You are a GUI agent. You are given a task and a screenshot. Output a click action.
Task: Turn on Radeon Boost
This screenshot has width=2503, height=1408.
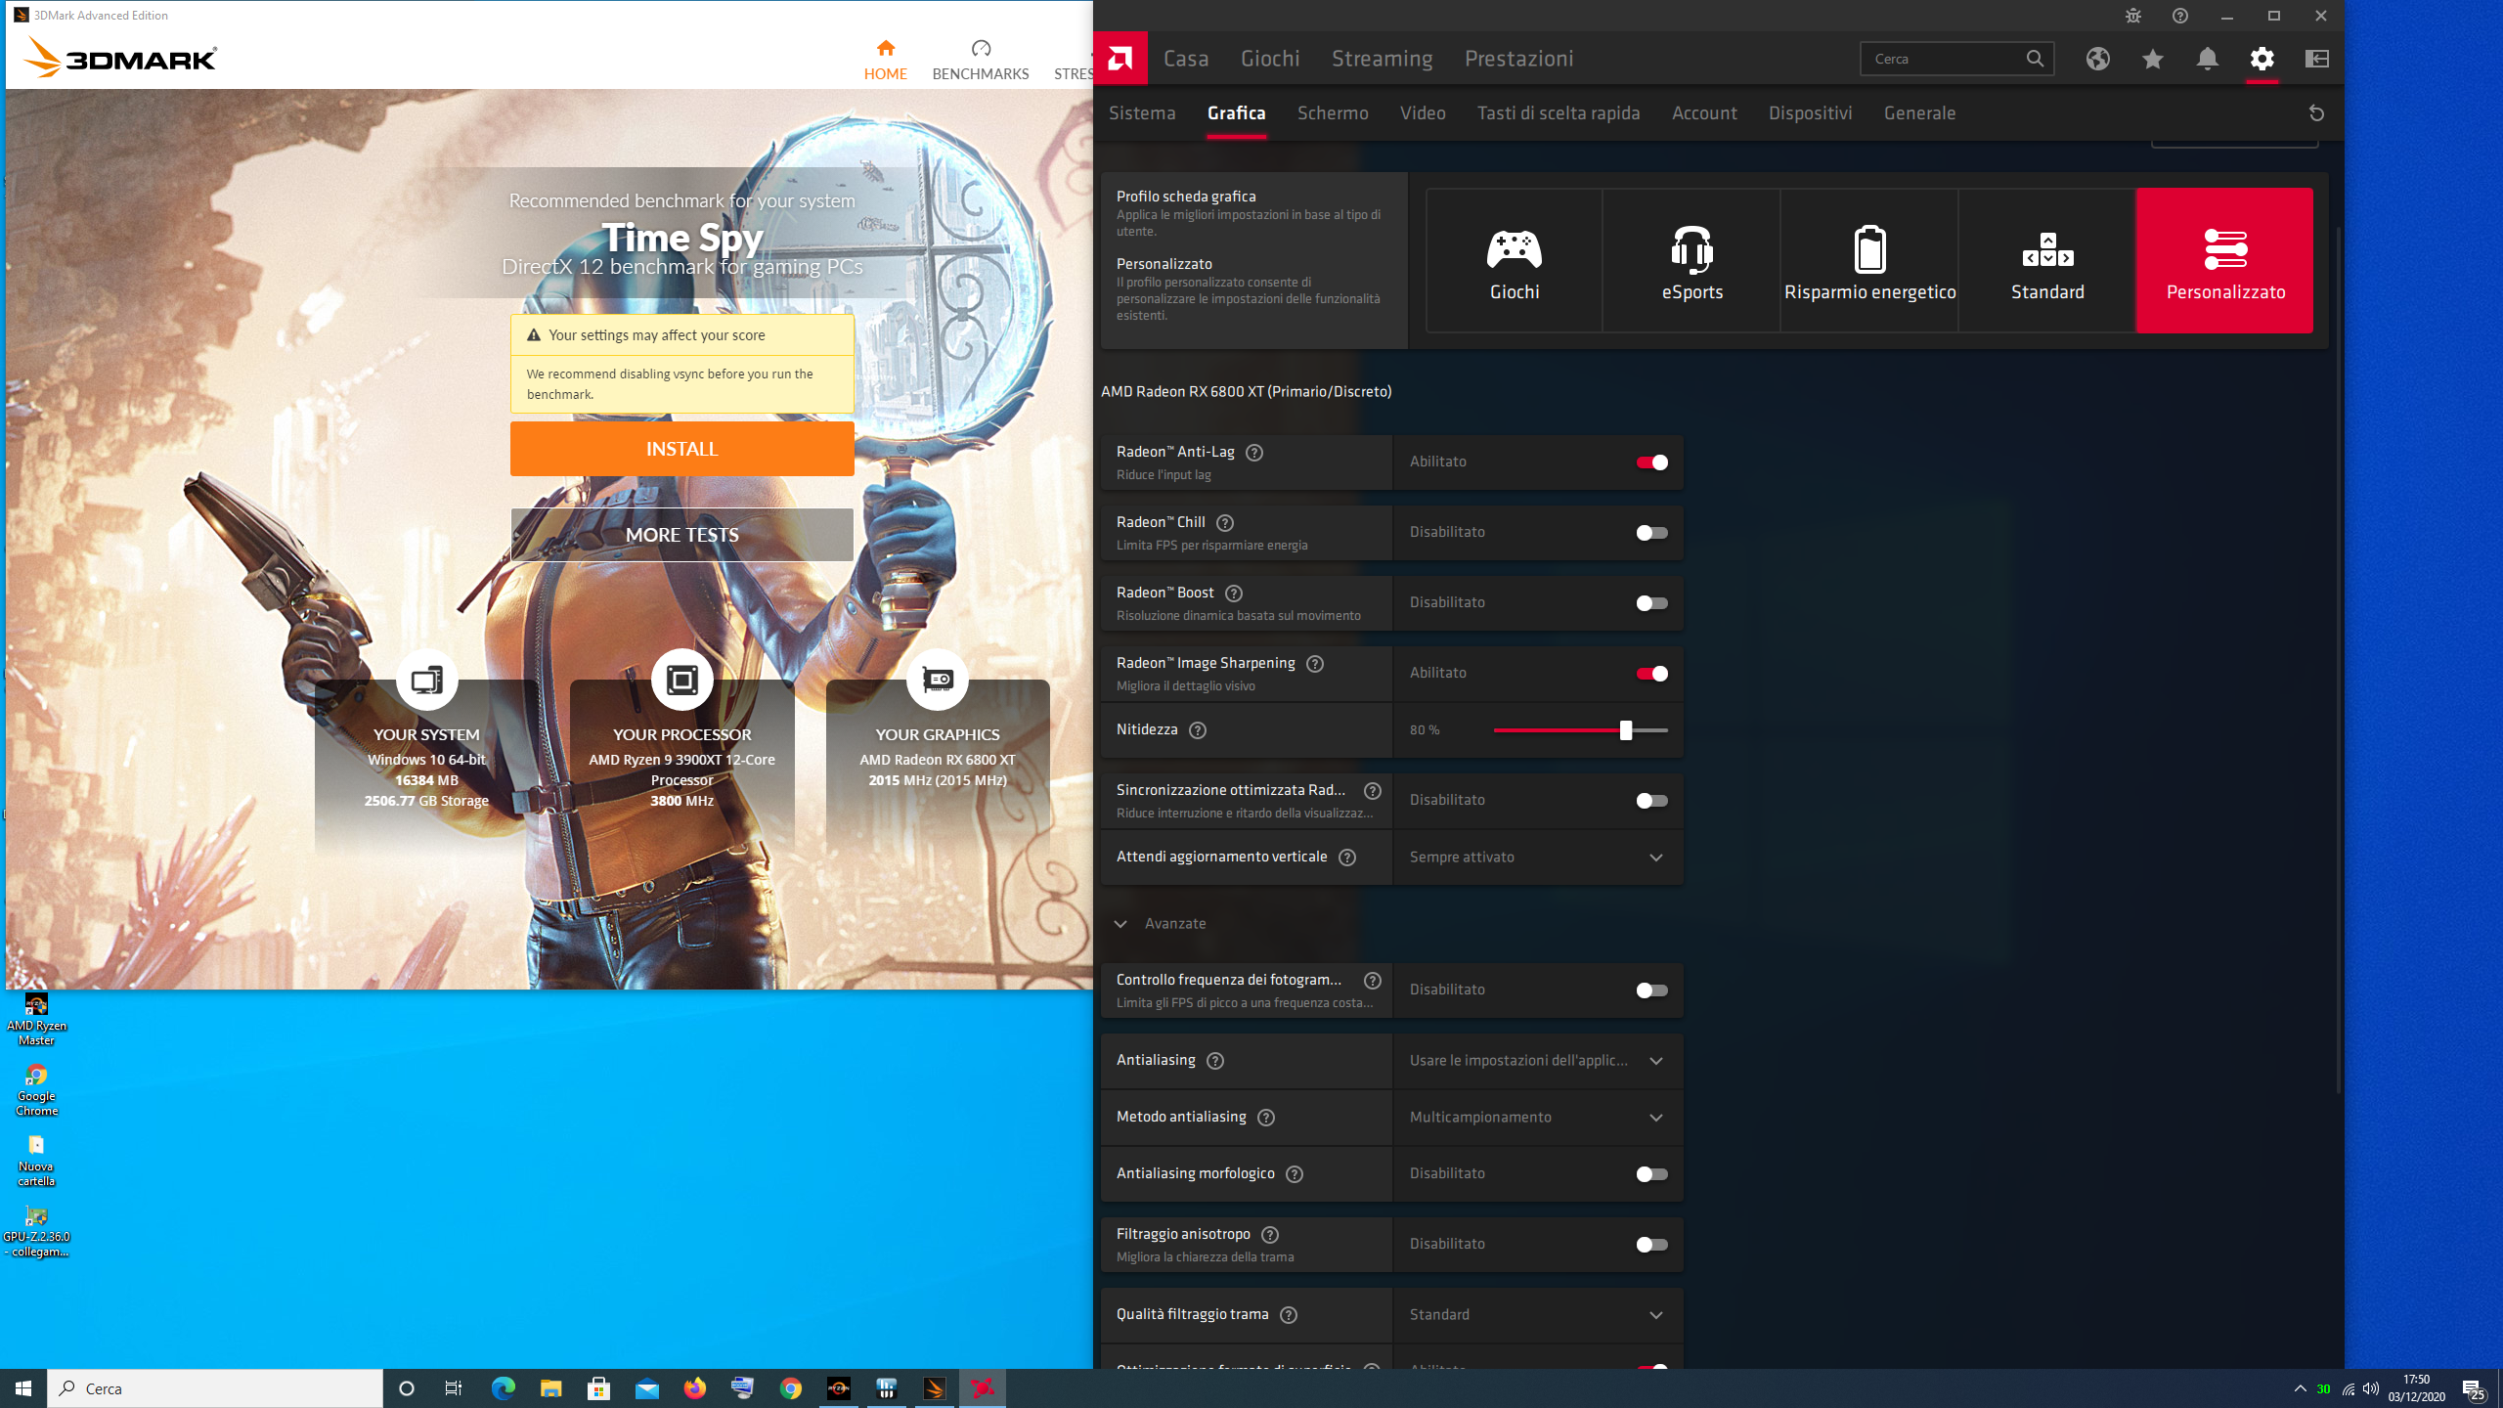tap(1651, 603)
